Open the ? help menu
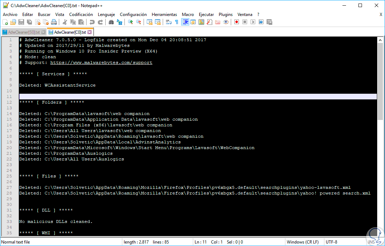This screenshot has width=385, height=246. pyautogui.click(x=258, y=15)
